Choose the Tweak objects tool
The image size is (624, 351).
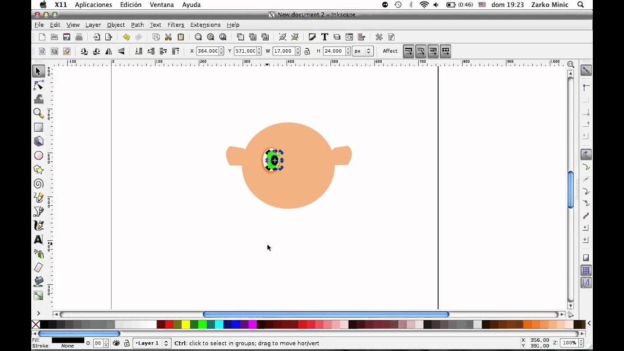pos(39,99)
